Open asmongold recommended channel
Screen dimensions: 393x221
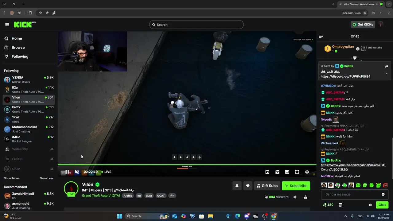[29, 206]
